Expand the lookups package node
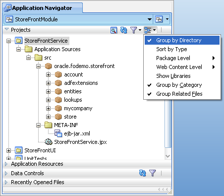This screenshot has height=196, width=224. coord(48,100)
